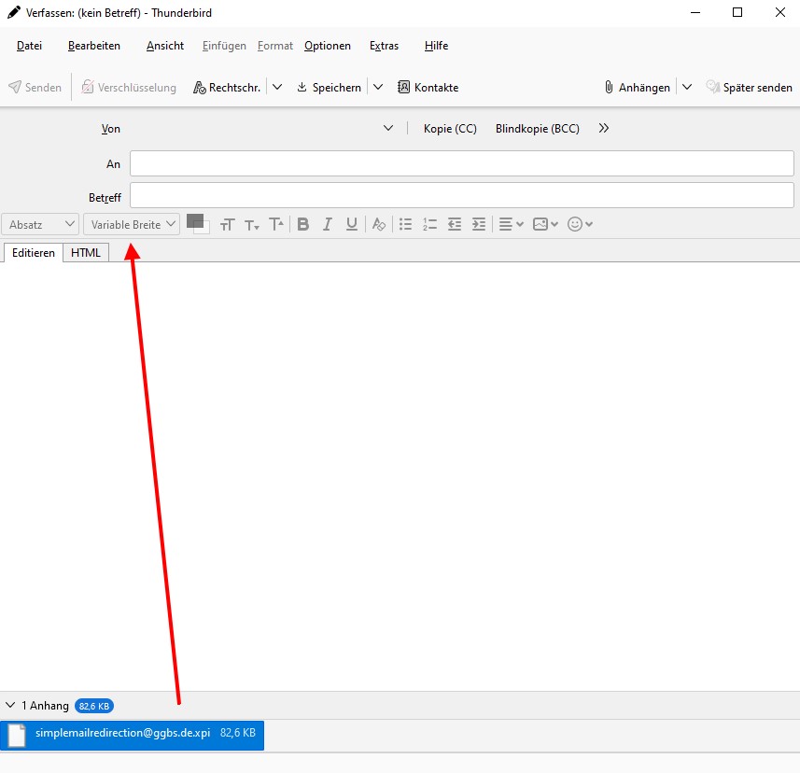Click the Speichern save button

[329, 88]
